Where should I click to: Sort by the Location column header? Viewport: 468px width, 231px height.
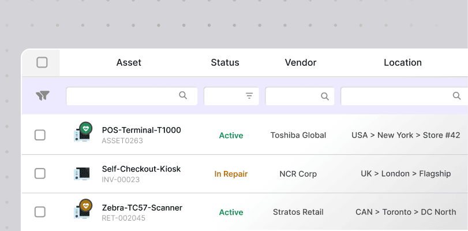pyautogui.click(x=403, y=62)
